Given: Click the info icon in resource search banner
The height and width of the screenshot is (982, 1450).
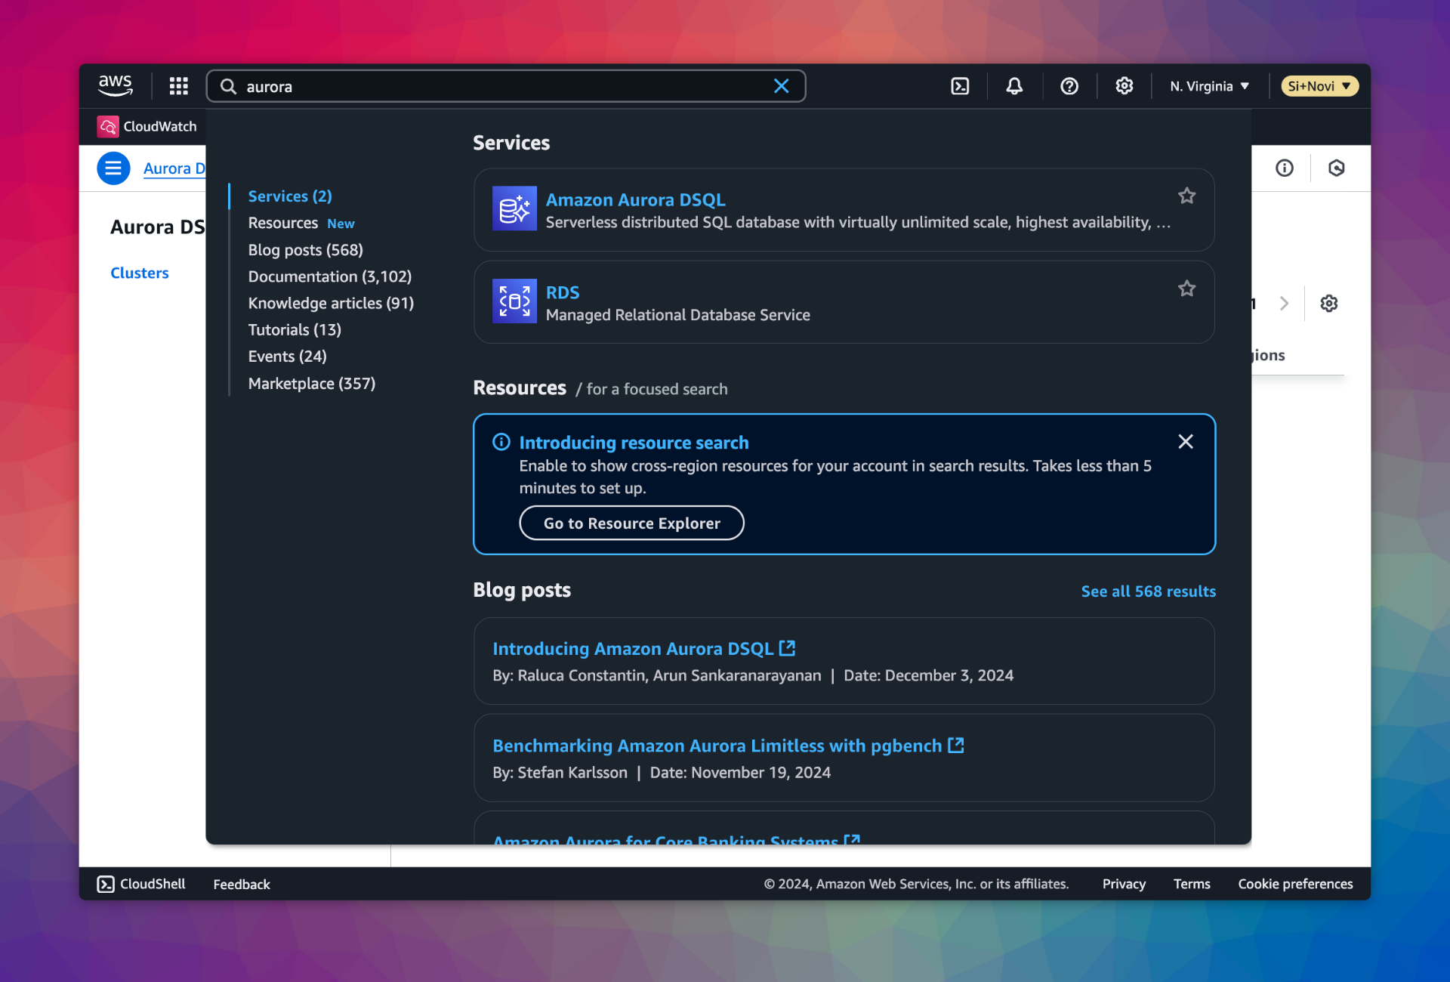Looking at the screenshot, I should point(501,442).
